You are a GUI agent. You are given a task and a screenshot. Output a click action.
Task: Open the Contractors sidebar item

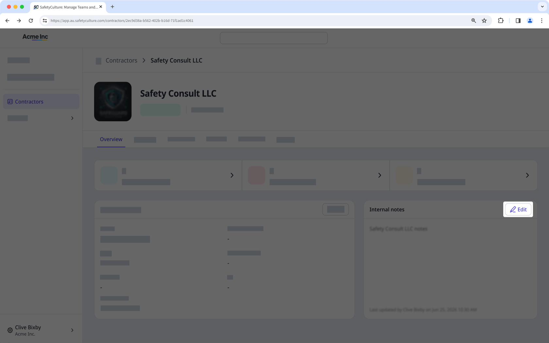pyautogui.click(x=41, y=102)
